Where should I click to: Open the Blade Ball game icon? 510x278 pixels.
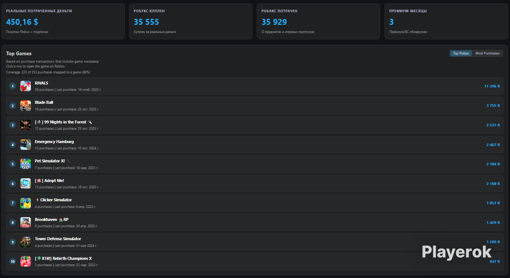click(x=26, y=106)
